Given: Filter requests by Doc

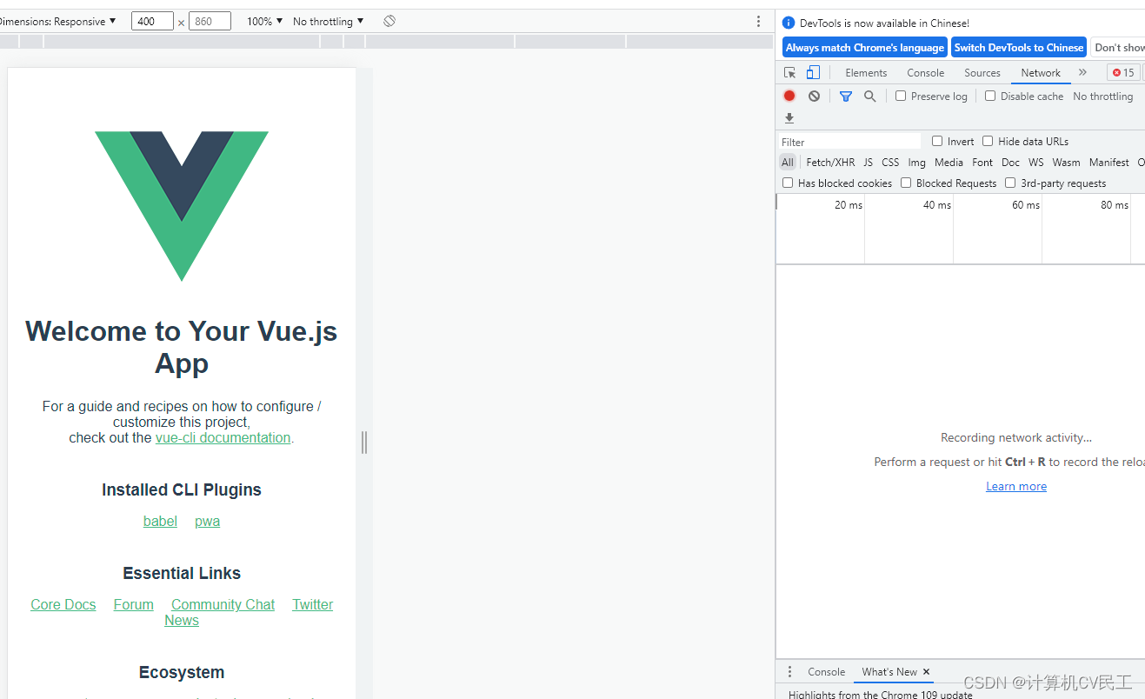Looking at the screenshot, I should tap(1010, 163).
